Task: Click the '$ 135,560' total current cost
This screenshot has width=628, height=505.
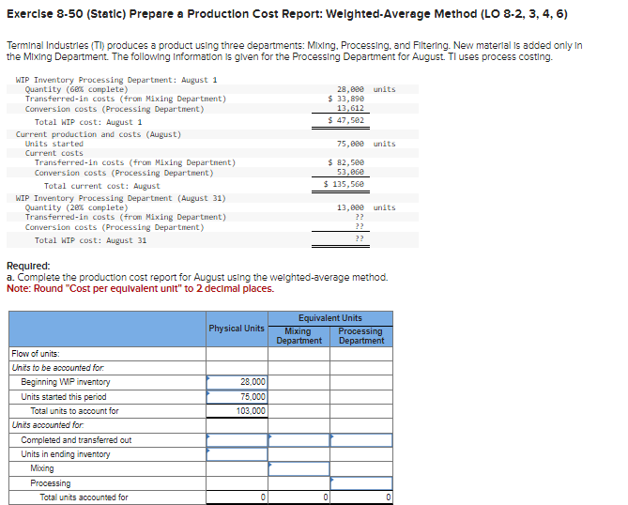Action: tap(344, 184)
